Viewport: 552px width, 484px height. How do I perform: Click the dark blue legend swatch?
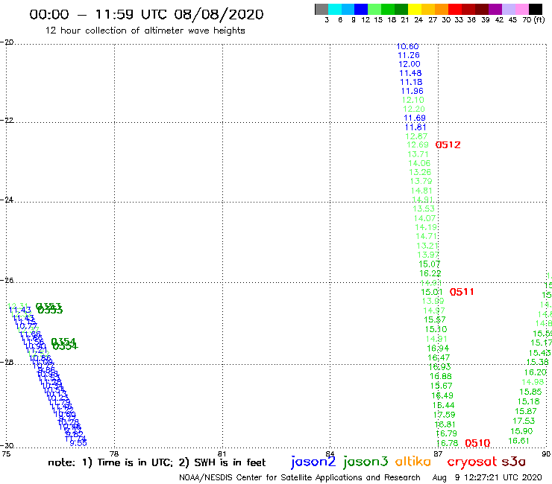361,9
